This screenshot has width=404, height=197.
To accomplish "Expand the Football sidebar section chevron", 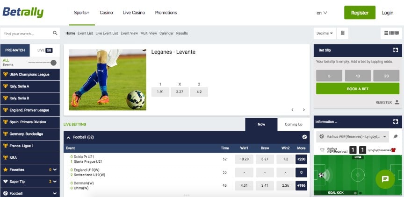I will 55,193.
